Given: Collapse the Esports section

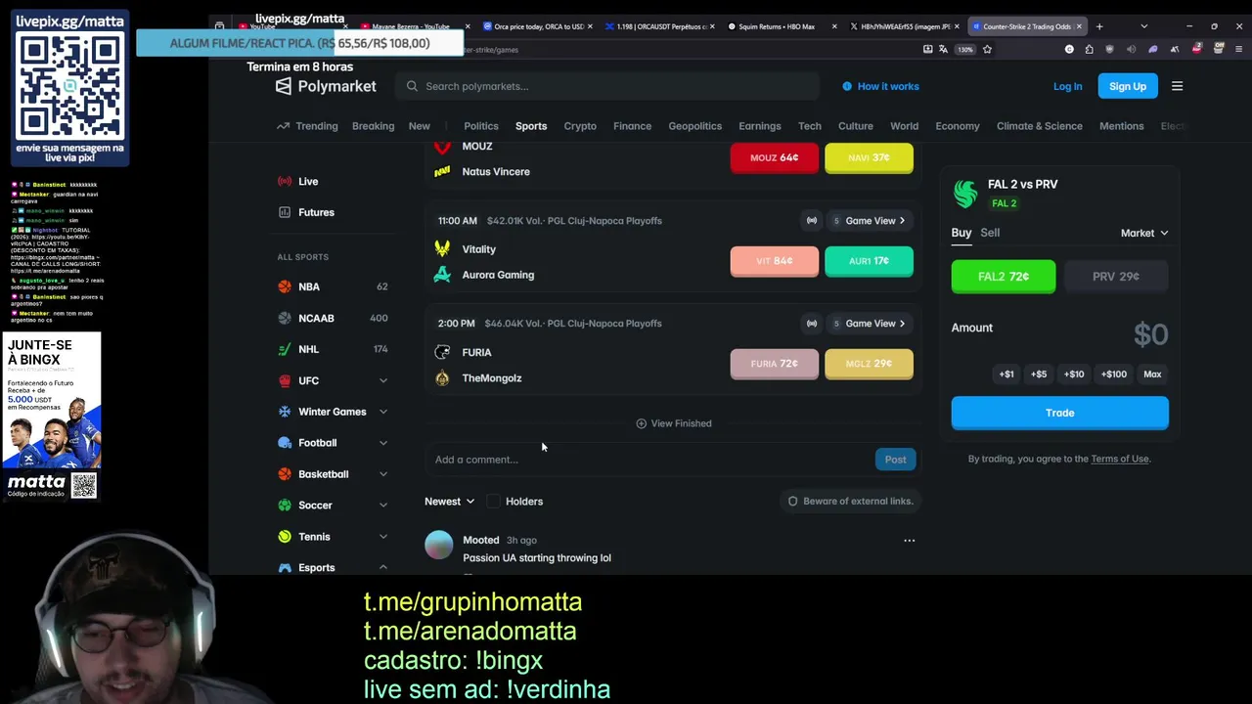Looking at the screenshot, I should (x=382, y=568).
